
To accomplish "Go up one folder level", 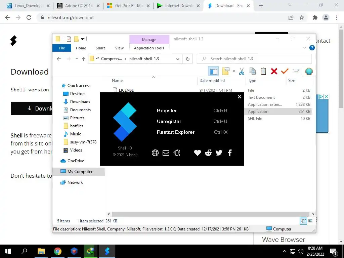I will pyautogui.click(x=83, y=58).
